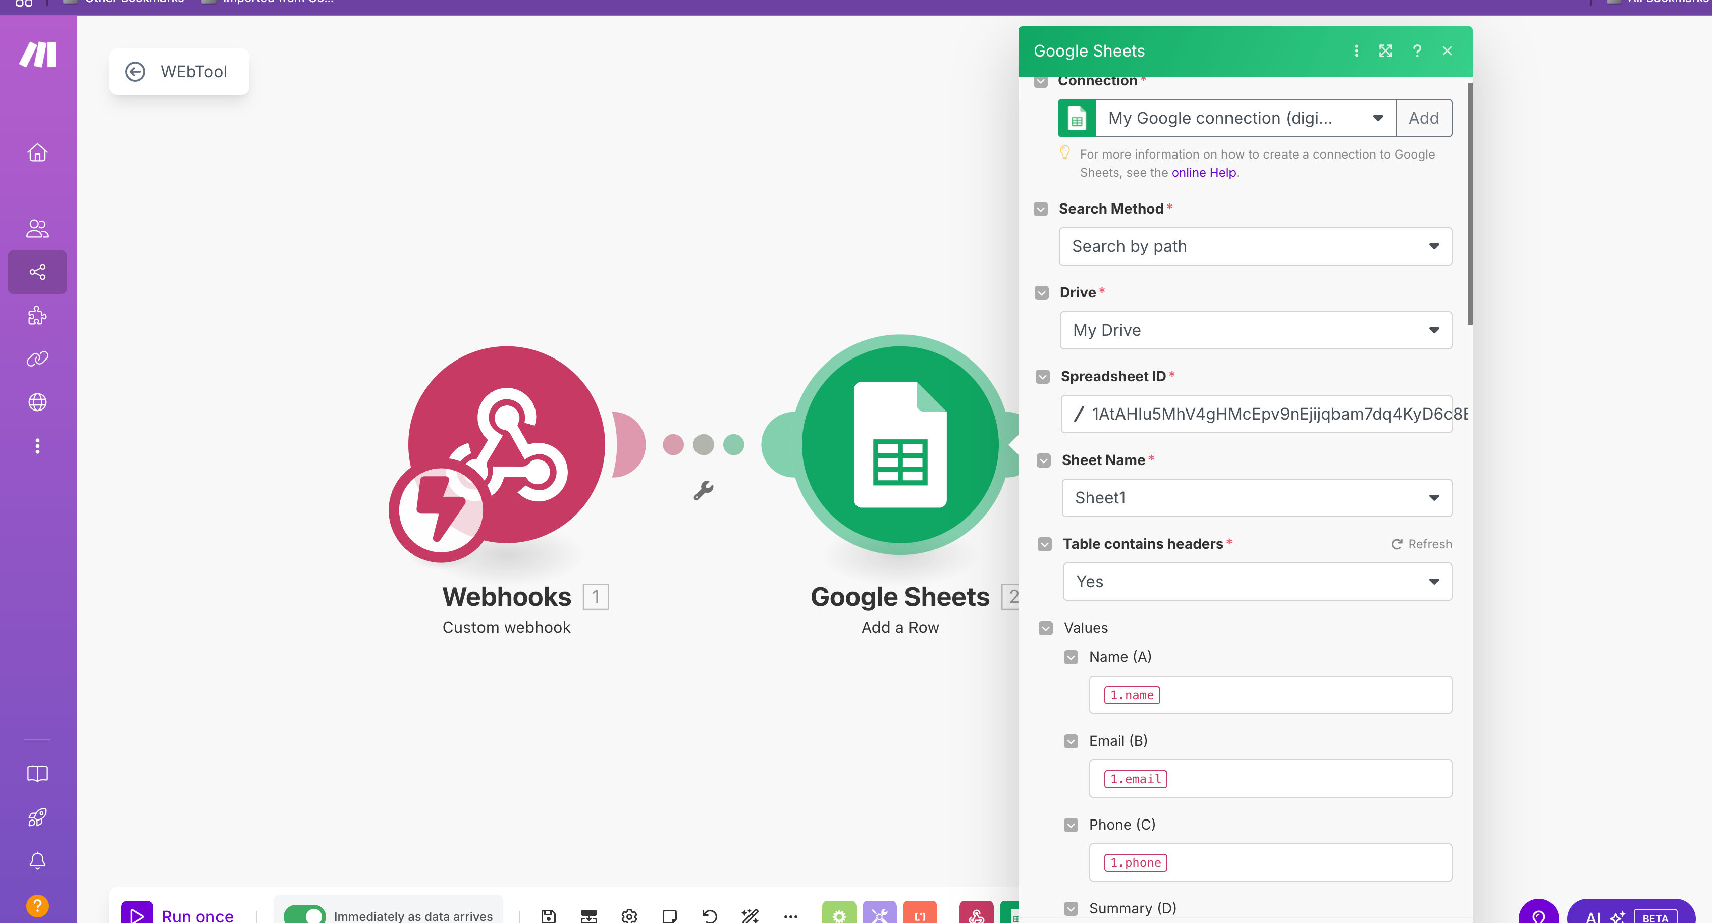Open Connections link icon in sidebar
Viewport: 1712px width, 923px height.
(37, 359)
